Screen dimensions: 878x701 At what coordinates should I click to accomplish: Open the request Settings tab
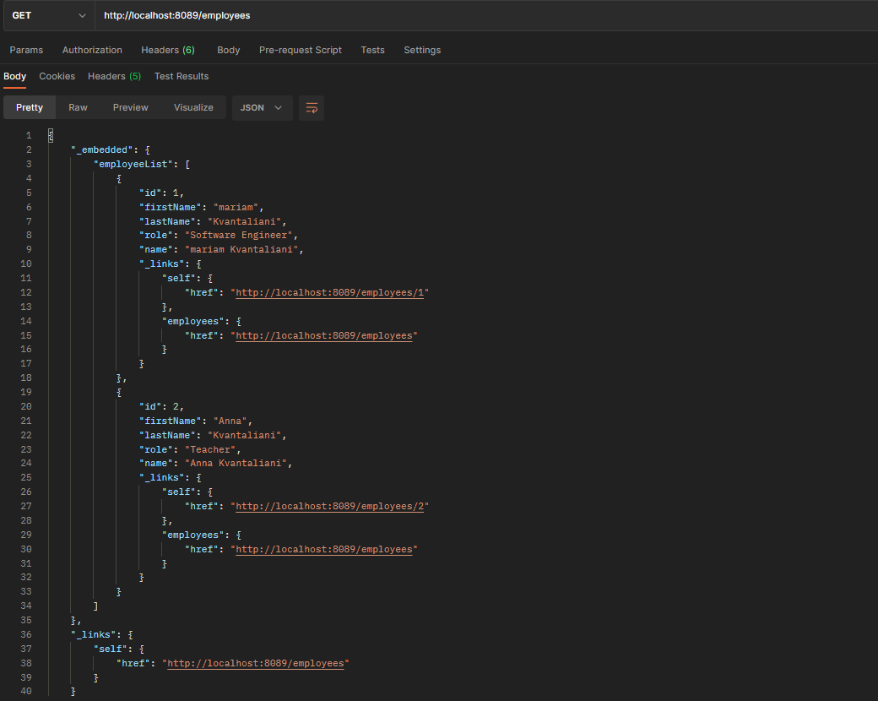422,50
